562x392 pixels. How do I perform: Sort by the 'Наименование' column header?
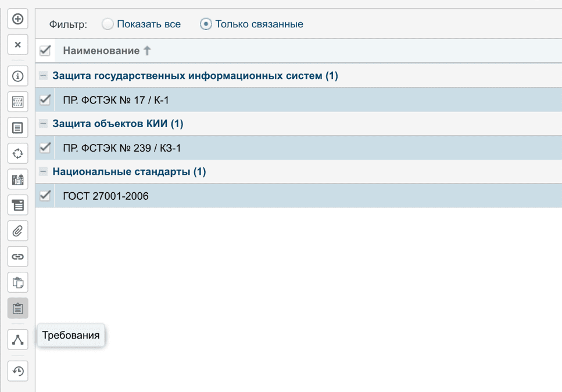click(x=102, y=51)
